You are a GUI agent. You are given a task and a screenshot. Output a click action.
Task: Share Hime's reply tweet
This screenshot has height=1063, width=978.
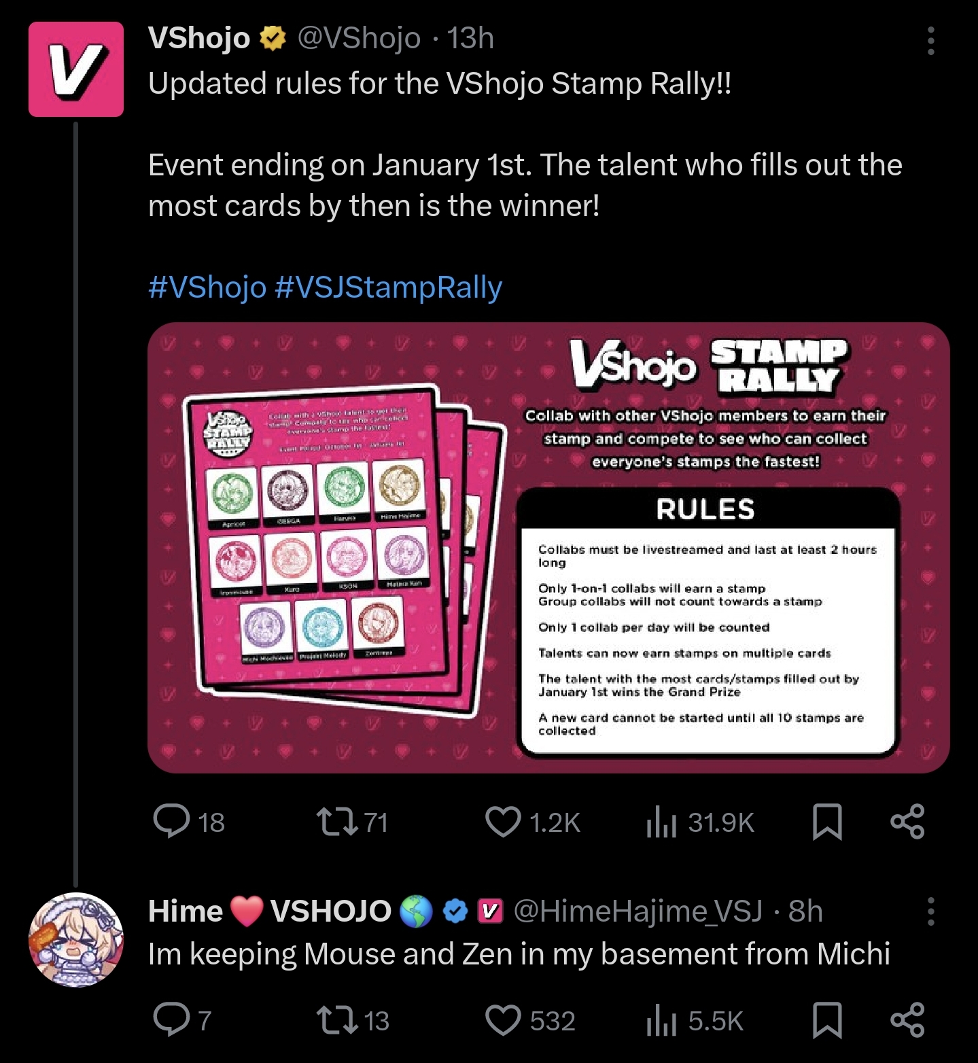tap(907, 1020)
